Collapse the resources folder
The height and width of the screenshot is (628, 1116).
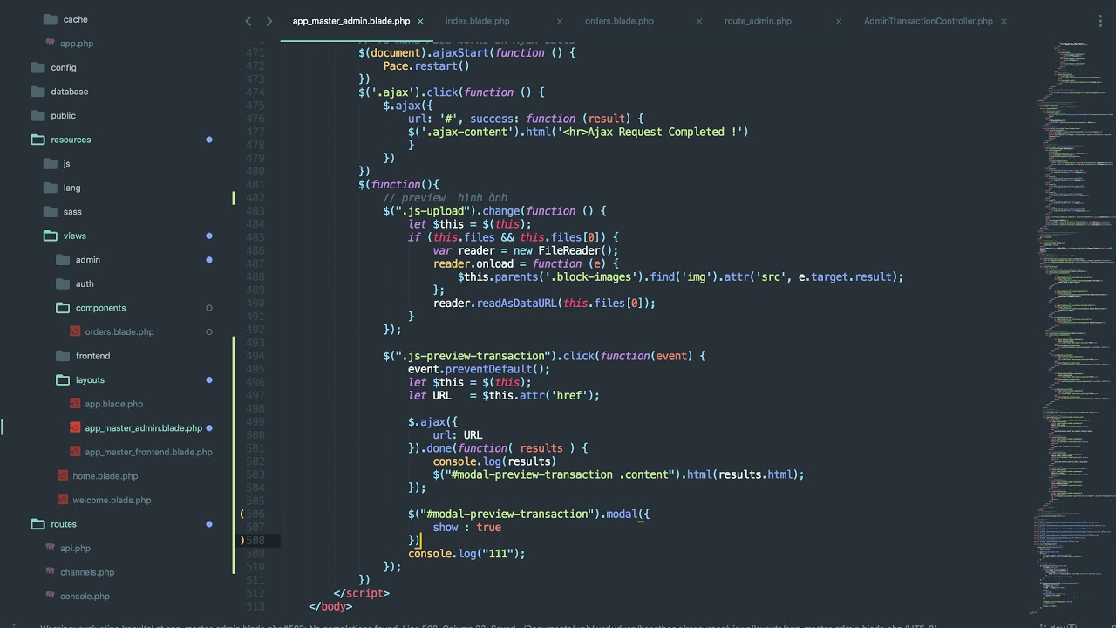pyautogui.click(x=37, y=140)
